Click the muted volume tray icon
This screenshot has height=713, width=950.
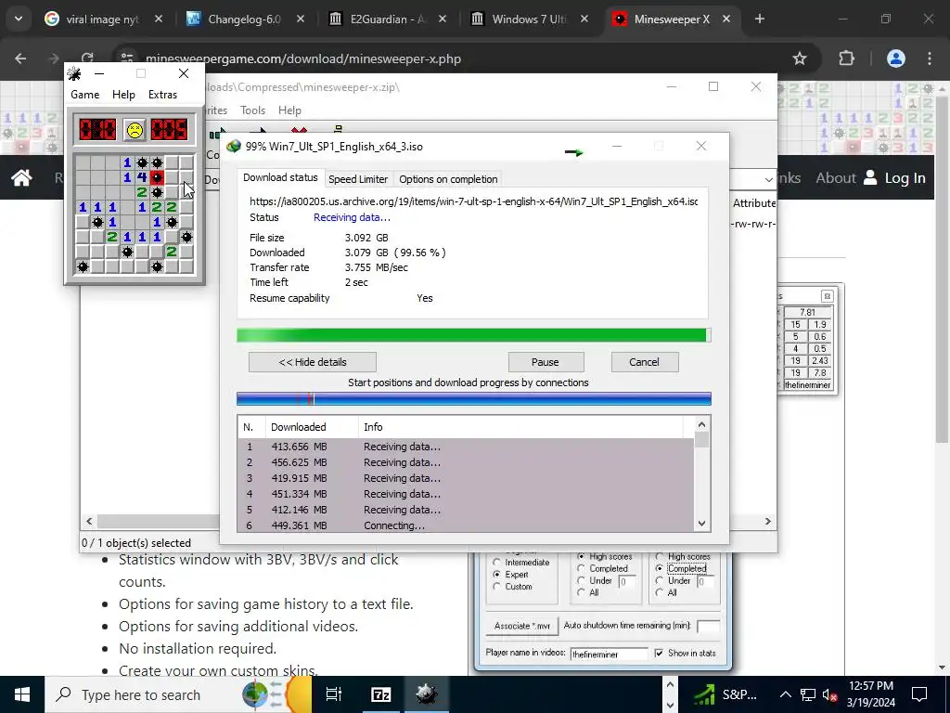click(829, 694)
